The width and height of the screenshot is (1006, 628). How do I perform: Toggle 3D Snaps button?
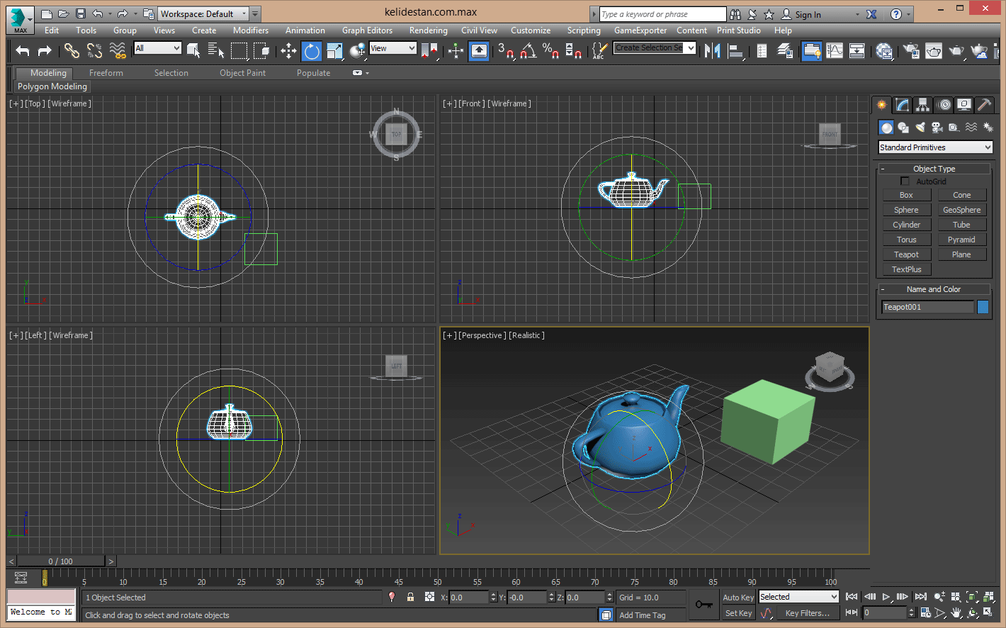[x=506, y=50]
